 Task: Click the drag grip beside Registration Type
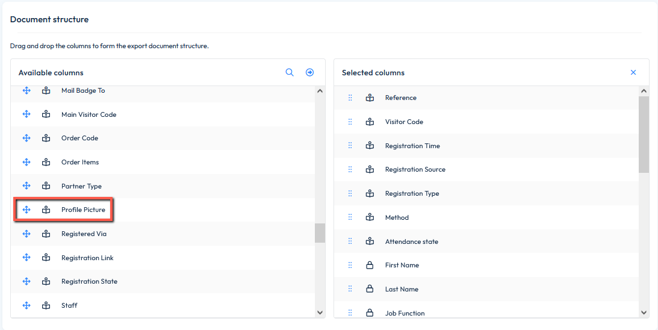coord(350,193)
